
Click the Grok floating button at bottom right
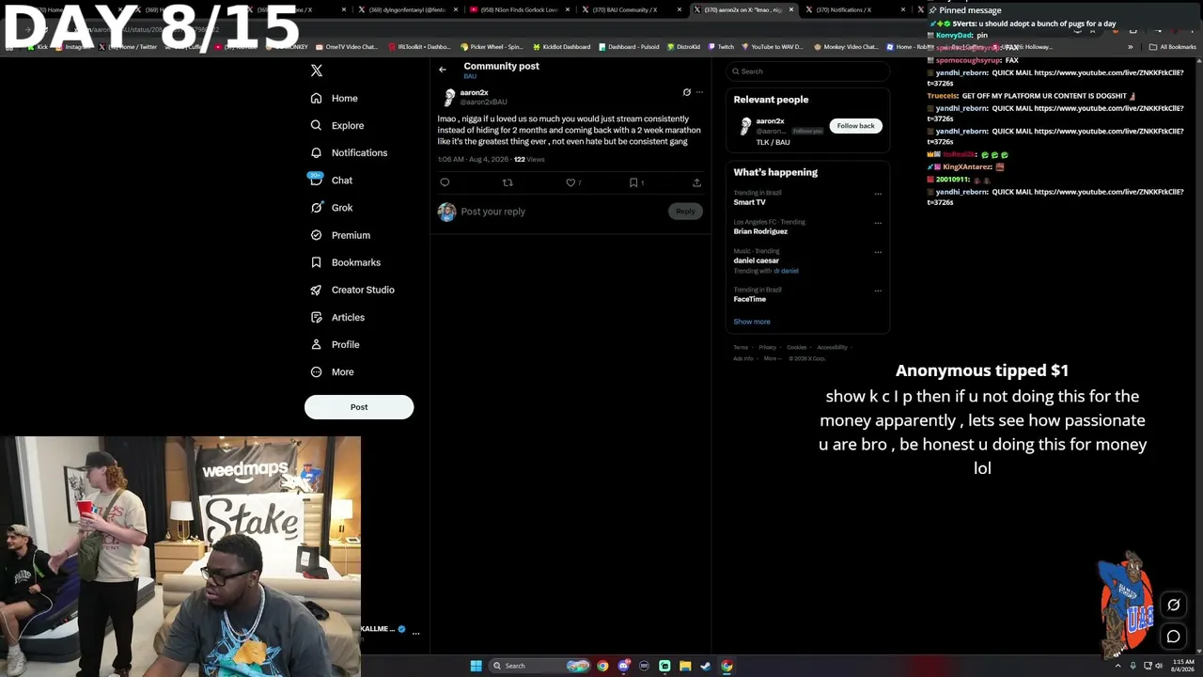(1174, 606)
